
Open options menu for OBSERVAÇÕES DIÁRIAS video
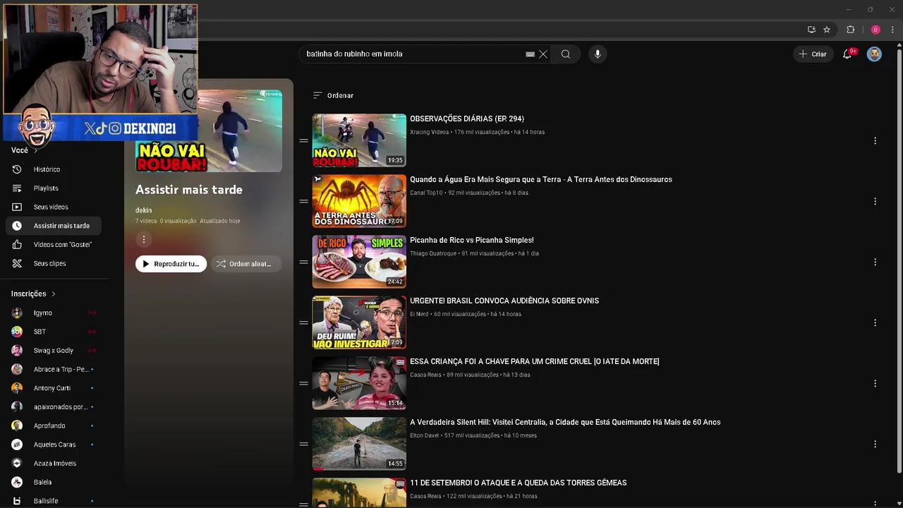tap(875, 141)
